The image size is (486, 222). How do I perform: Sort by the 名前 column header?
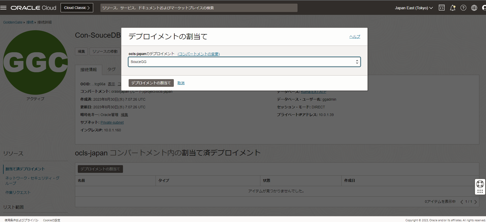coord(81,181)
